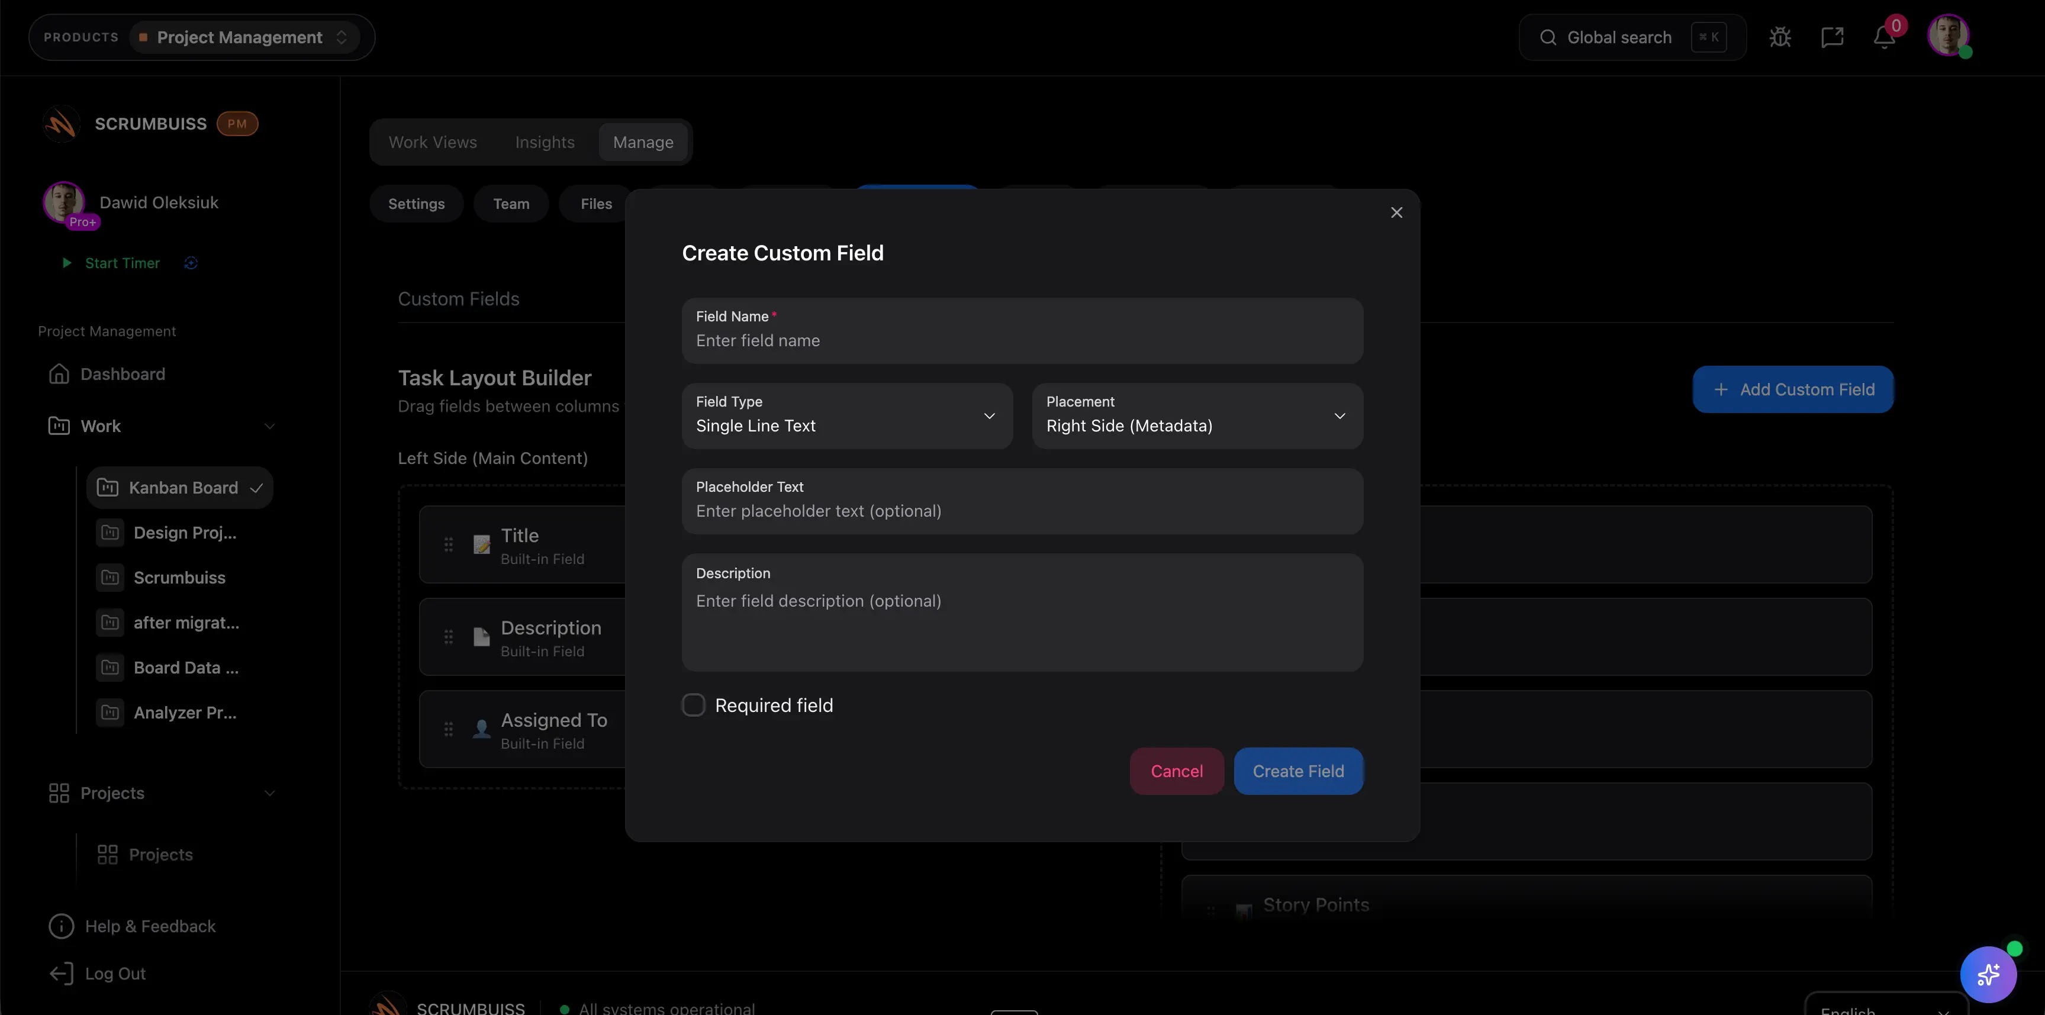
Task: Enable the Required field checkbox
Action: [x=693, y=705]
